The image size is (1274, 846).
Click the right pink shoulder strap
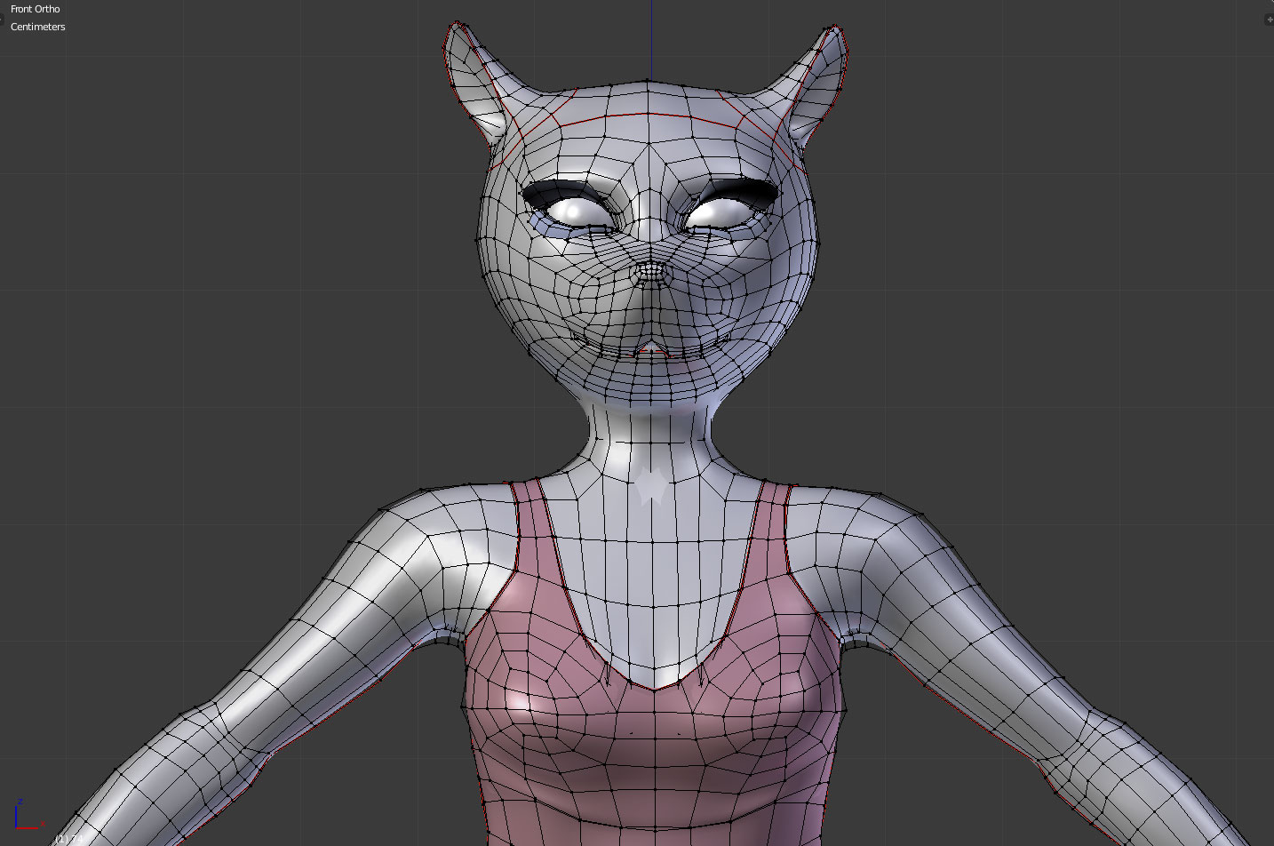[771, 533]
